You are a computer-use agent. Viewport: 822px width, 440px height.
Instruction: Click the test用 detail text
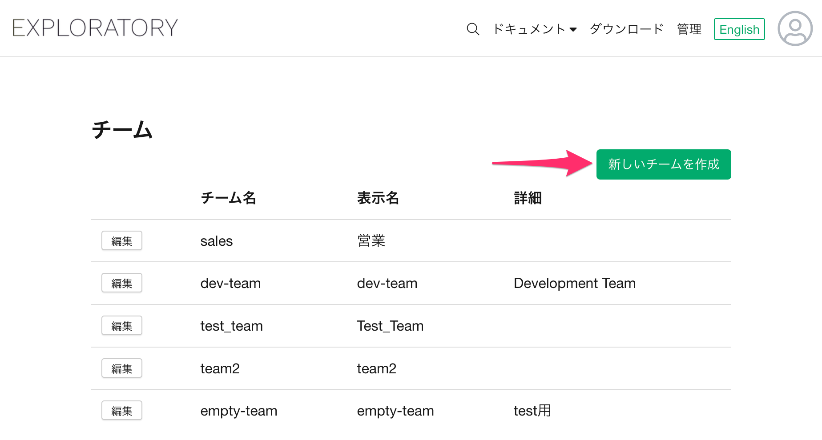coord(532,411)
